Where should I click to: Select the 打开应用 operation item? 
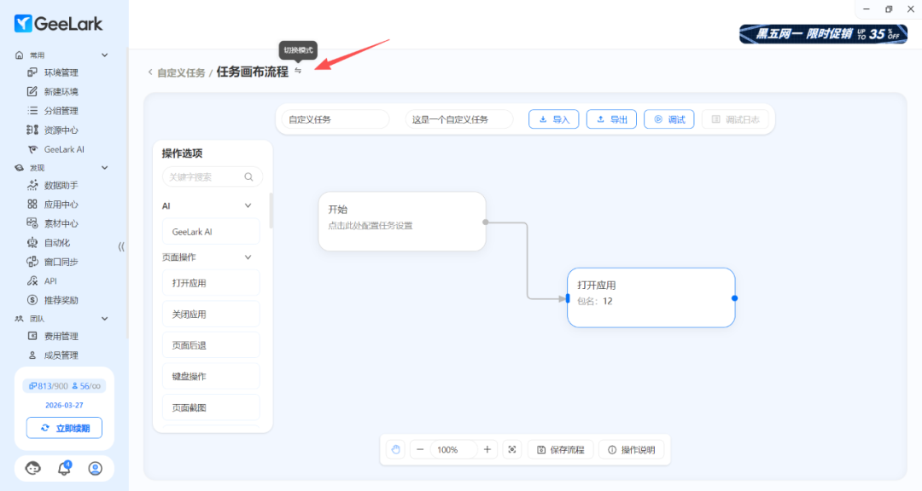click(x=211, y=283)
